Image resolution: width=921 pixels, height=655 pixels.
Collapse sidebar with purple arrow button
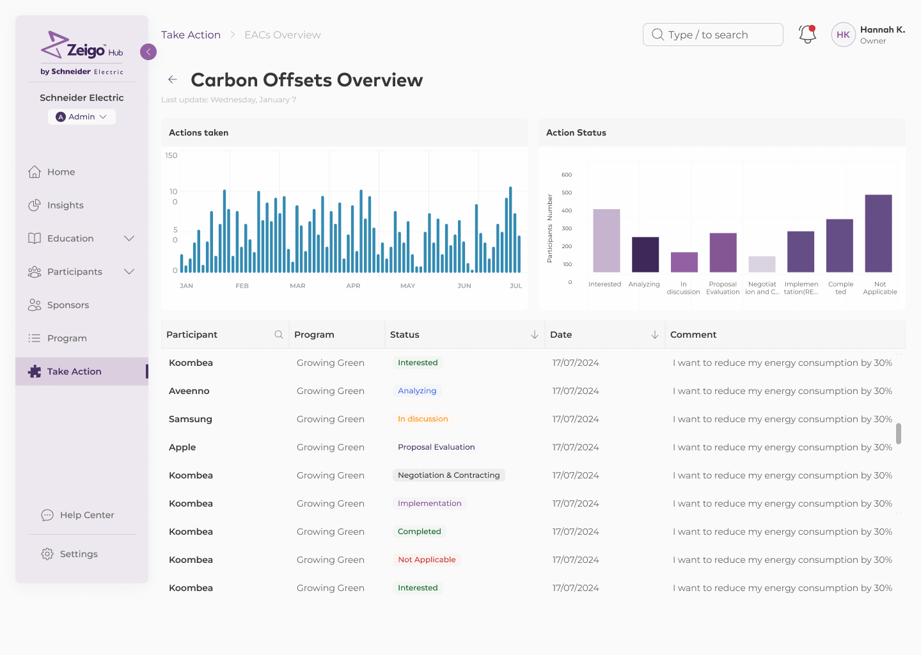(x=148, y=52)
